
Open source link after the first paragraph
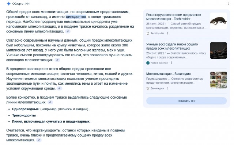point(68,31)
